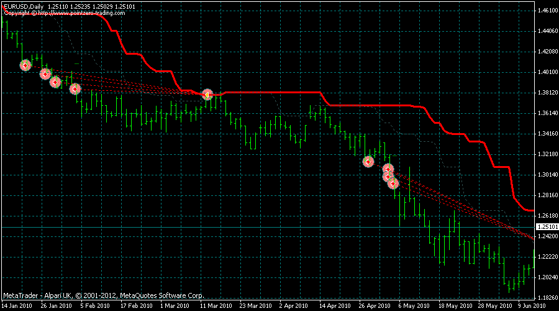Image resolution: width=559 pixels, height=311 pixels.
Task: Click the open value 1.25110 in header
Action: 58,6
